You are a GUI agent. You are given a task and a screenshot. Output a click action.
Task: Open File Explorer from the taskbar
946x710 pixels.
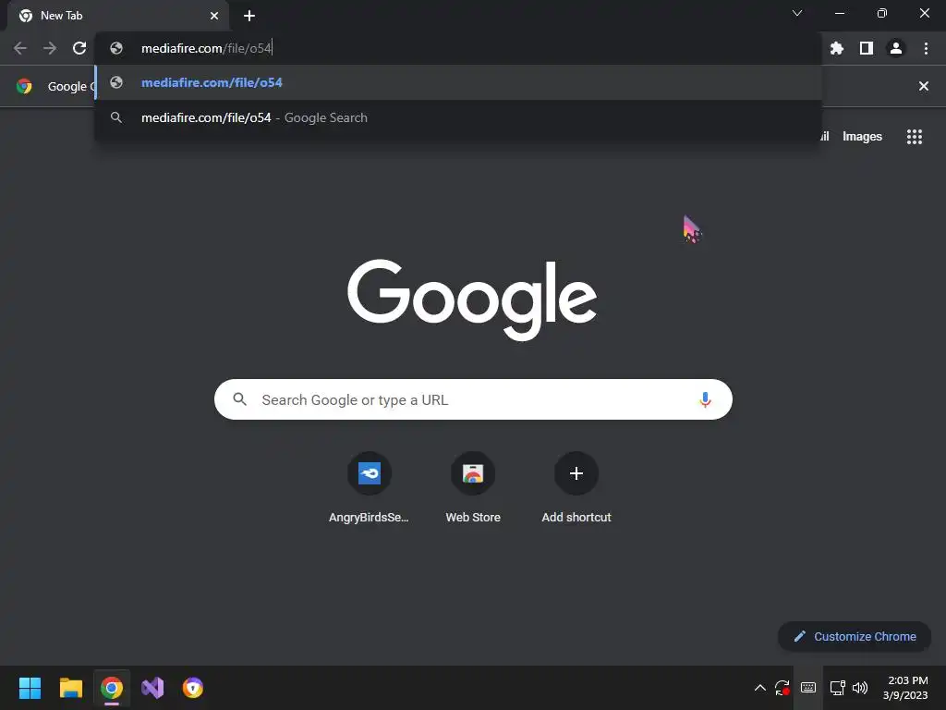pyautogui.click(x=70, y=688)
